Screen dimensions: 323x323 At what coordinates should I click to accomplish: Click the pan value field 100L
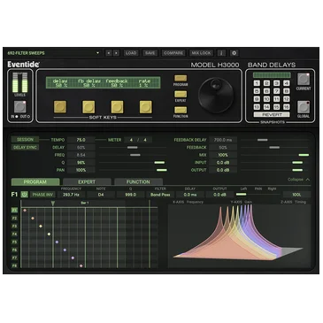coord(296,195)
